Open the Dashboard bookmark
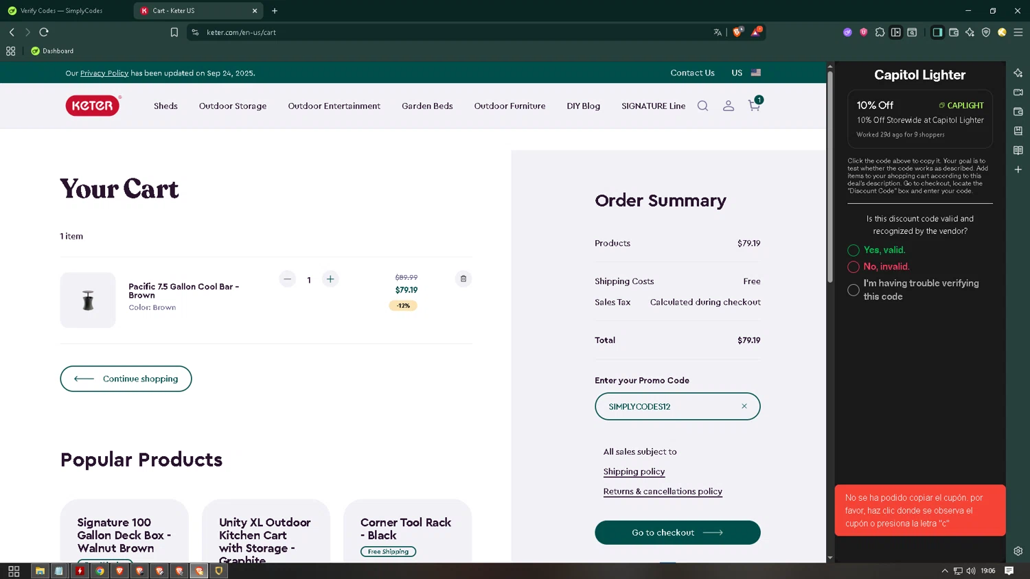Viewport: 1030px width, 579px height. pos(52,51)
